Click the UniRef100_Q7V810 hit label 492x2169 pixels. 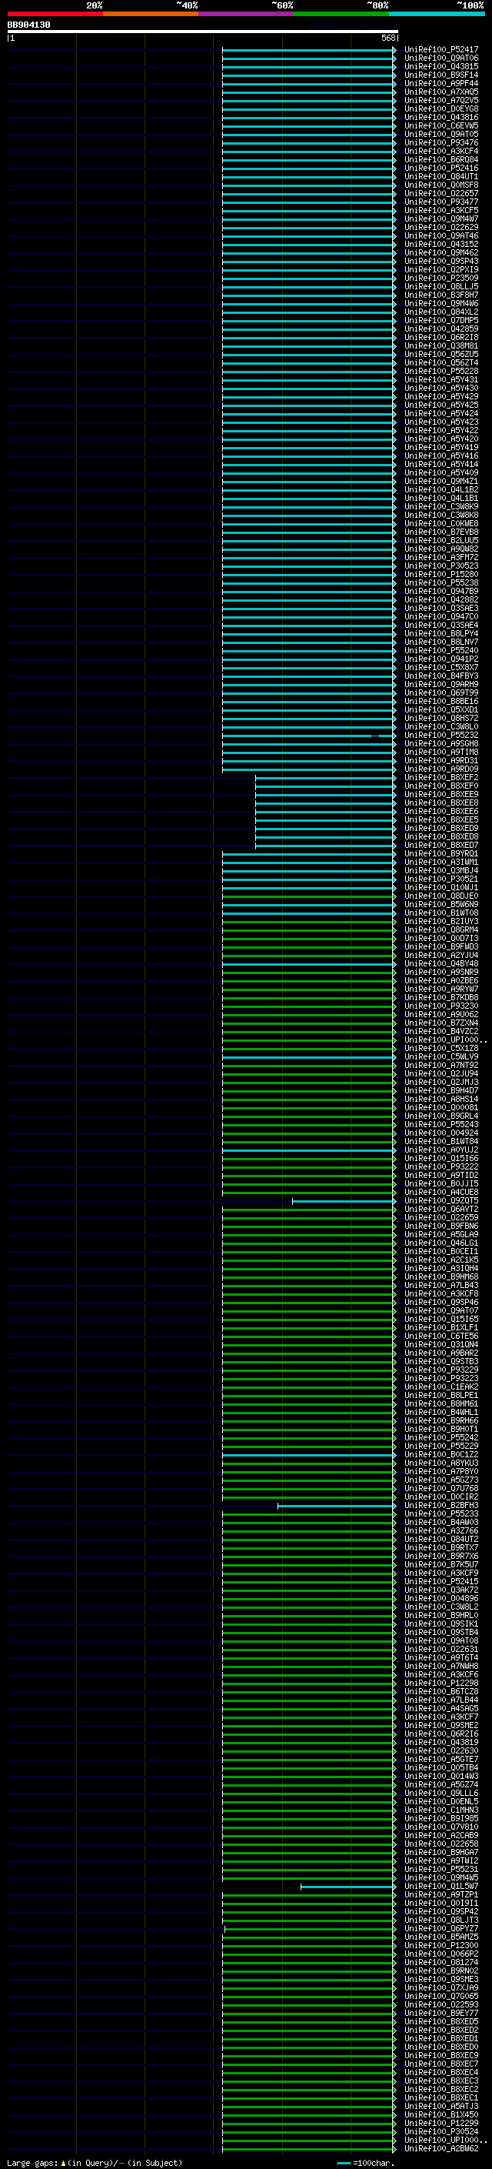(x=441, y=1827)
